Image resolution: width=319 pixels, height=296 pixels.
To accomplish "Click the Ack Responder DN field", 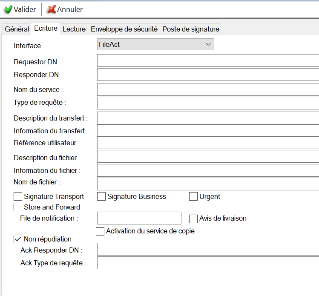I will pos(208,249).
